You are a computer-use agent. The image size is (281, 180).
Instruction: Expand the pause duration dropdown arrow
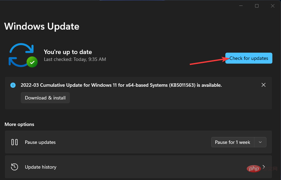(260, 142)
